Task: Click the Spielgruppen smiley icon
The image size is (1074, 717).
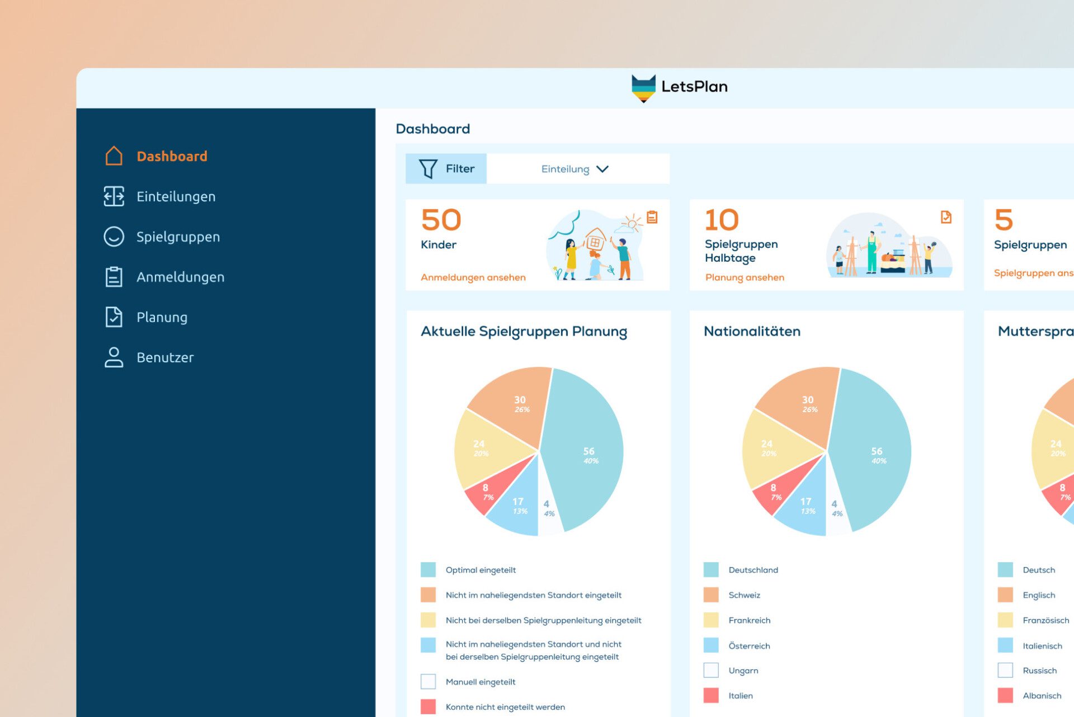Action: (114, 237)
